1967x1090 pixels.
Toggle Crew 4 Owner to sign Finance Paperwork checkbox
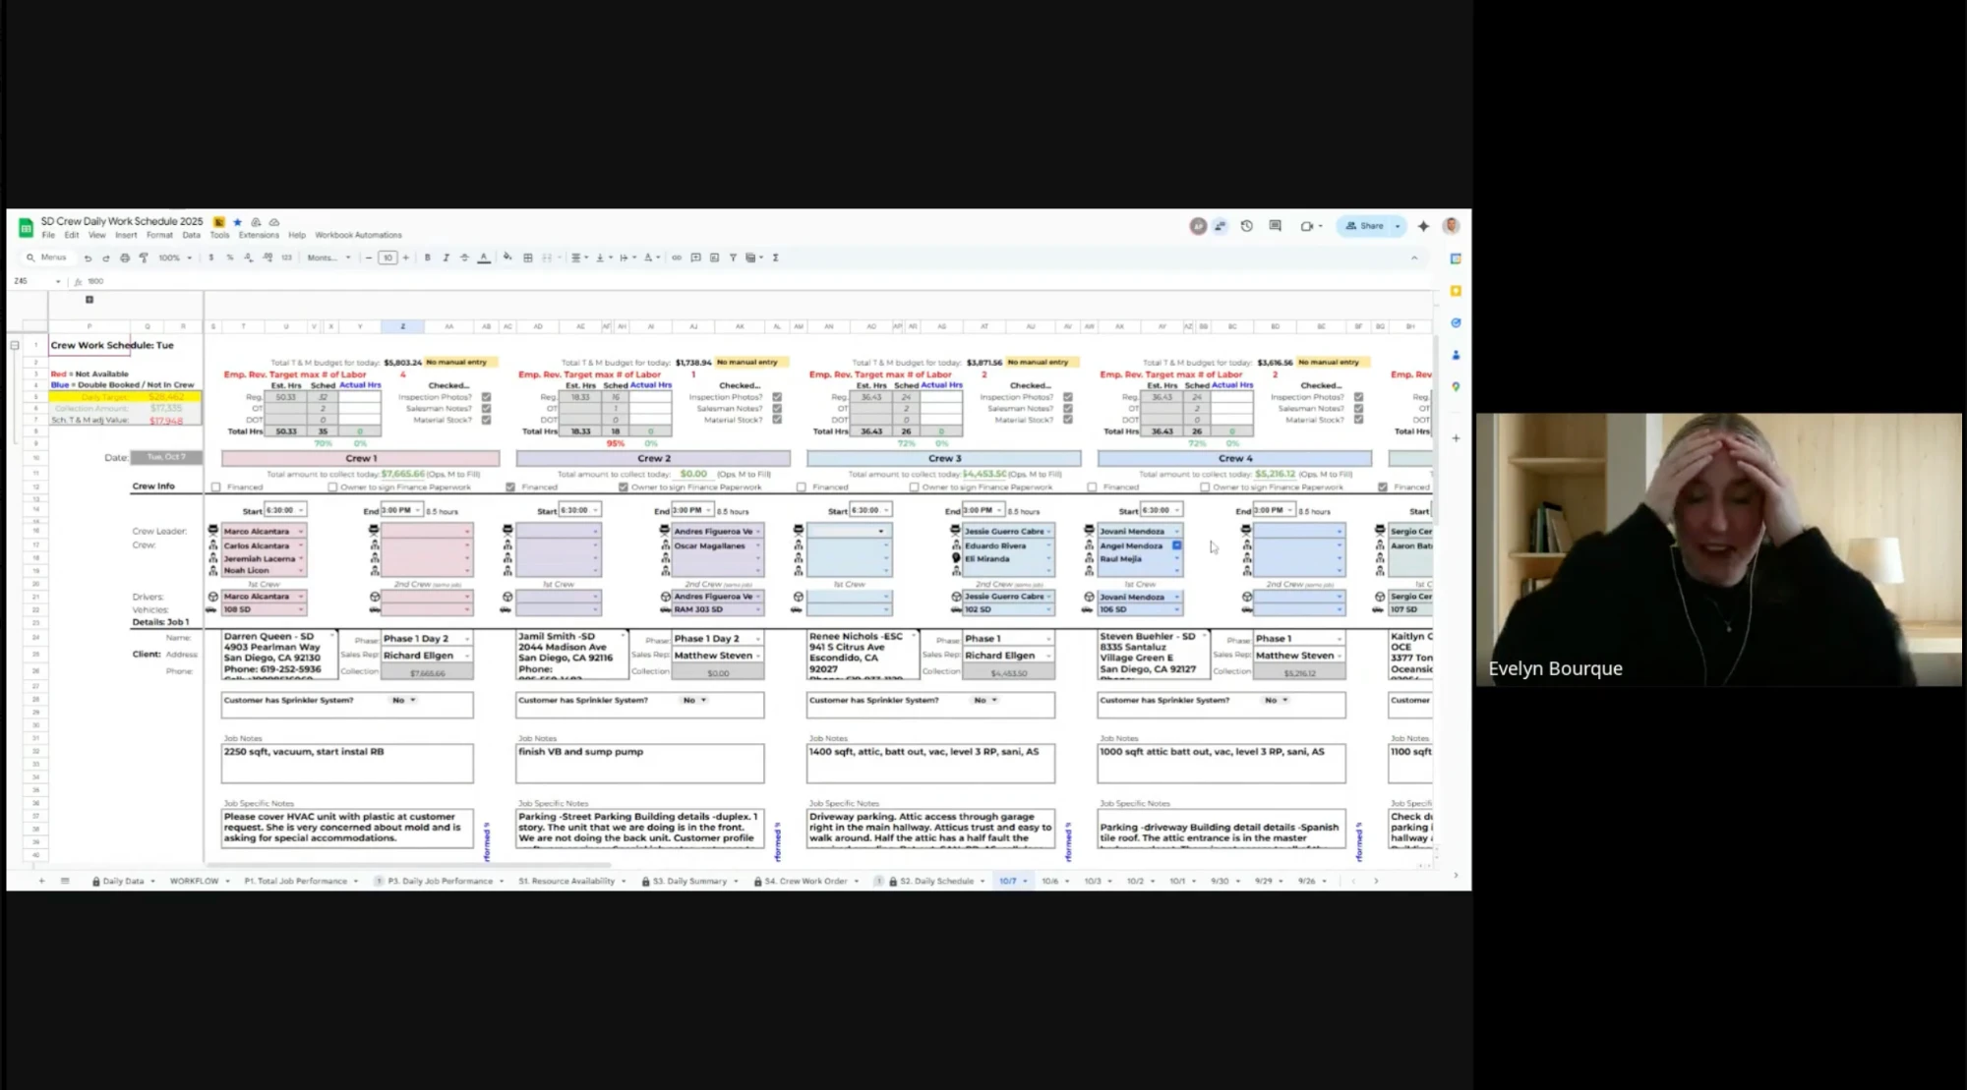[x=1206, y=487]
